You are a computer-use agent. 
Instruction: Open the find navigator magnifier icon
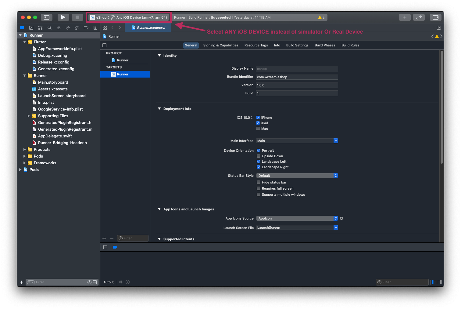click(x=49, y=28)
